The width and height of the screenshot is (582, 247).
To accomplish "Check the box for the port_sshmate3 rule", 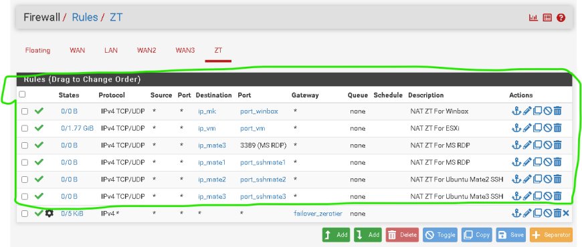I will [25, 196].
